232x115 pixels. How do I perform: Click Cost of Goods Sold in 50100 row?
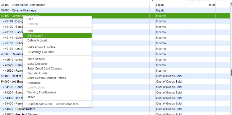(x=169, y=76)
